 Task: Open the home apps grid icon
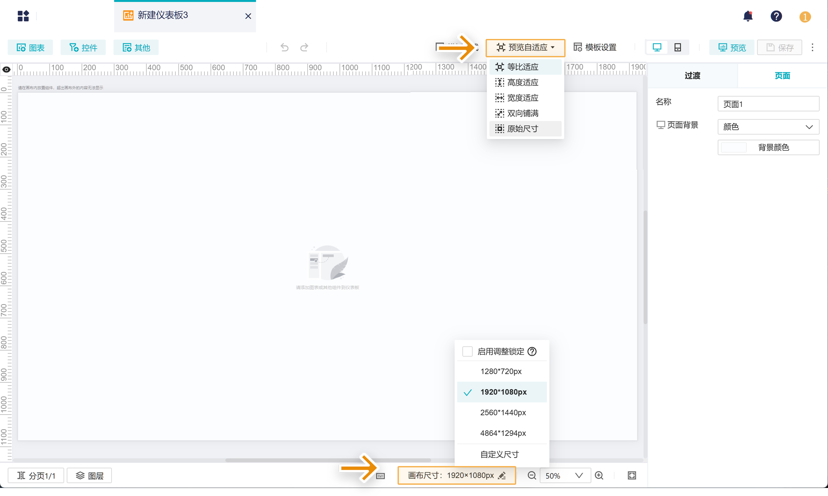(x=23, y=16)
